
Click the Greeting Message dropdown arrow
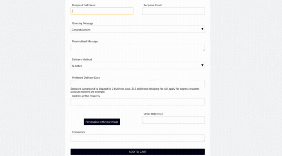(x=202, y=29)
